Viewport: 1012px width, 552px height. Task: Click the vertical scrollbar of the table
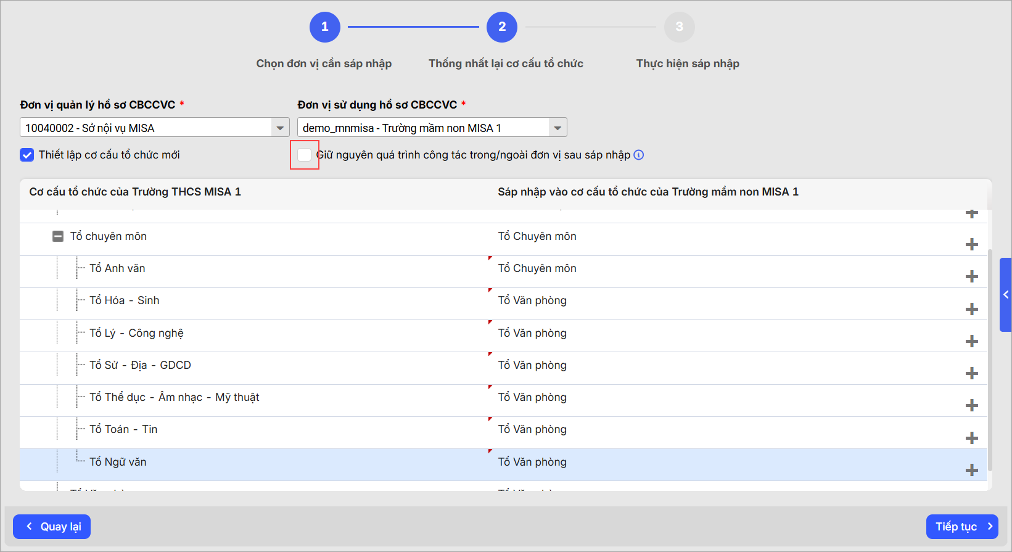[990, 358]
